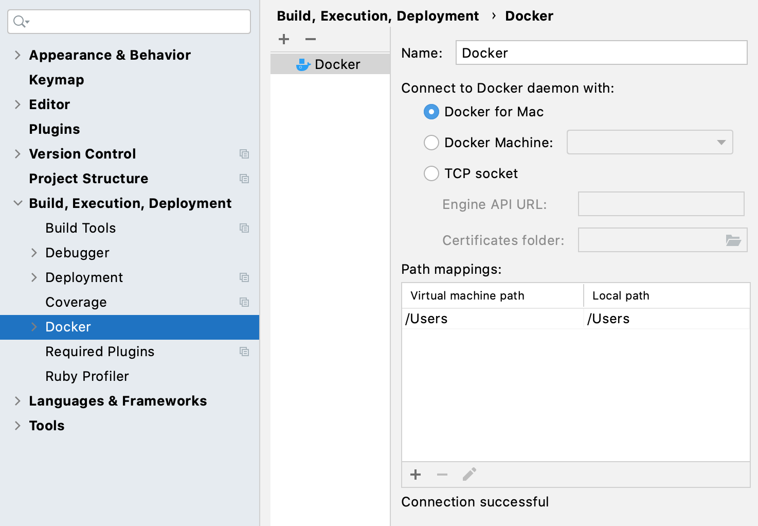This screenshot has height=526, width=758.
Task: Click Virtual machine path column header
Action: coord(493,295)
